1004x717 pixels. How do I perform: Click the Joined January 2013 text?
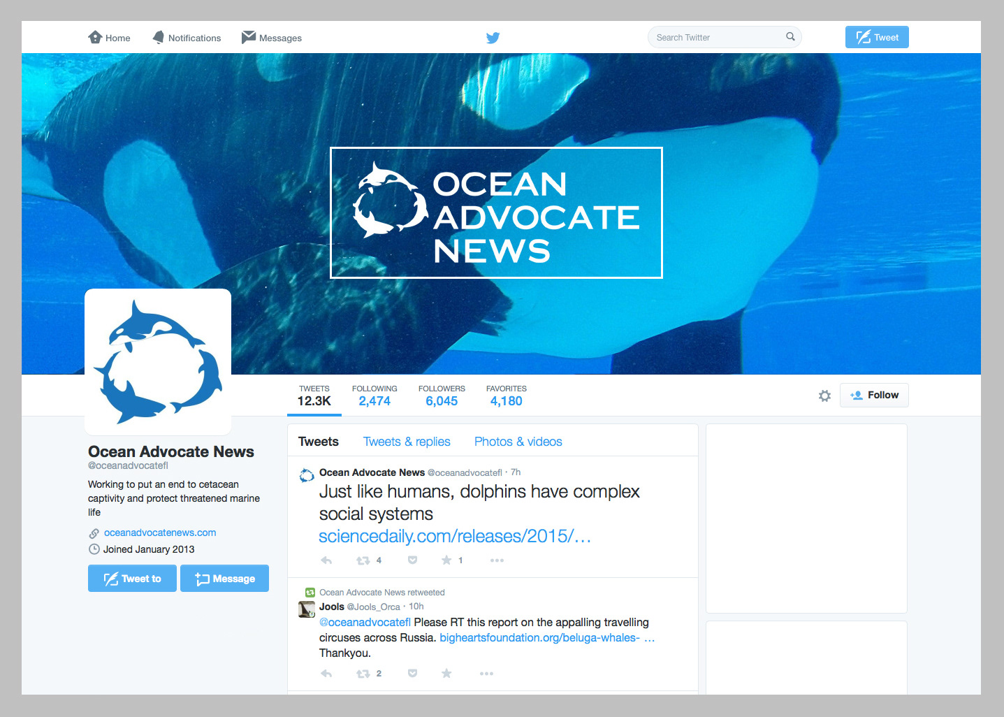[149, 549]
